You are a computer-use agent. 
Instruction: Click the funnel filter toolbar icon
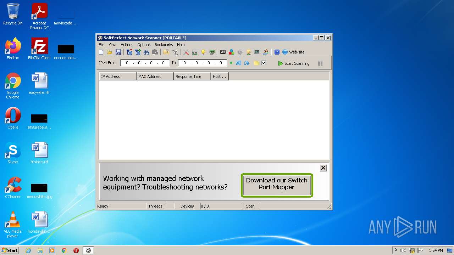click(175, 52)
